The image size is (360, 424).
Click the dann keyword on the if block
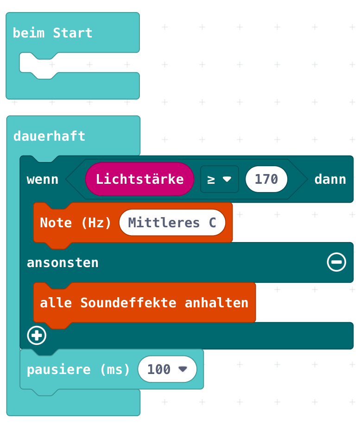[330, 179]
